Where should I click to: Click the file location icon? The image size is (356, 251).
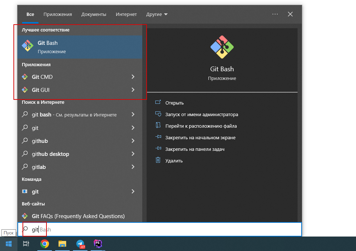point(158,125)
